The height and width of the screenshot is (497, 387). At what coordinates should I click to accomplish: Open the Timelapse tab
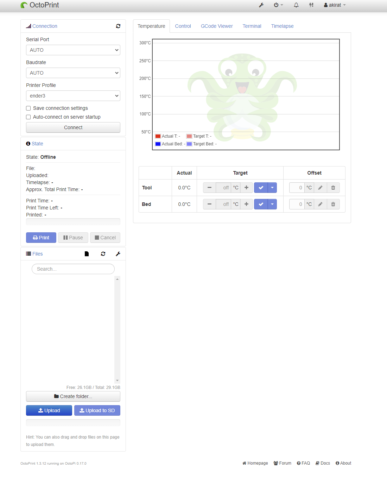[x=282, y=26]
